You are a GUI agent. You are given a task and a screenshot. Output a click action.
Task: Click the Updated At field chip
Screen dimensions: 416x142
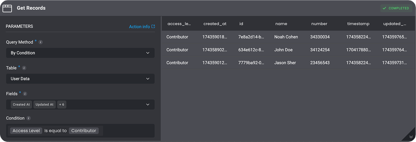45,104
